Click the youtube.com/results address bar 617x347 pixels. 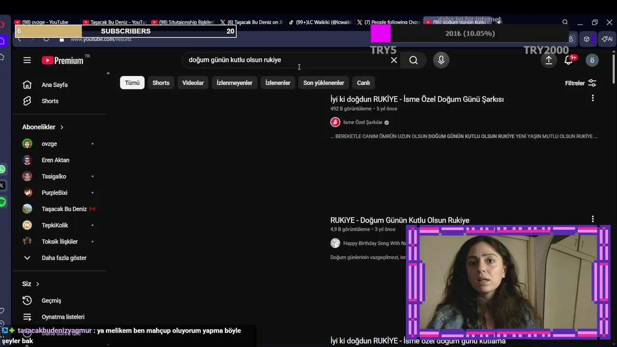click(x=101, y=39)
